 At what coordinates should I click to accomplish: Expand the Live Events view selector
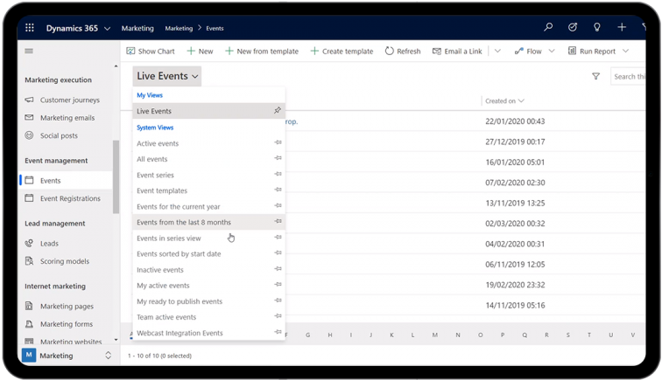click(x=167, y=77)
